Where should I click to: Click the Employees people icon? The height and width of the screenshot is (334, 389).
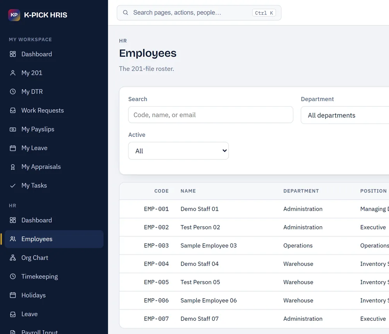click(13, 239)
